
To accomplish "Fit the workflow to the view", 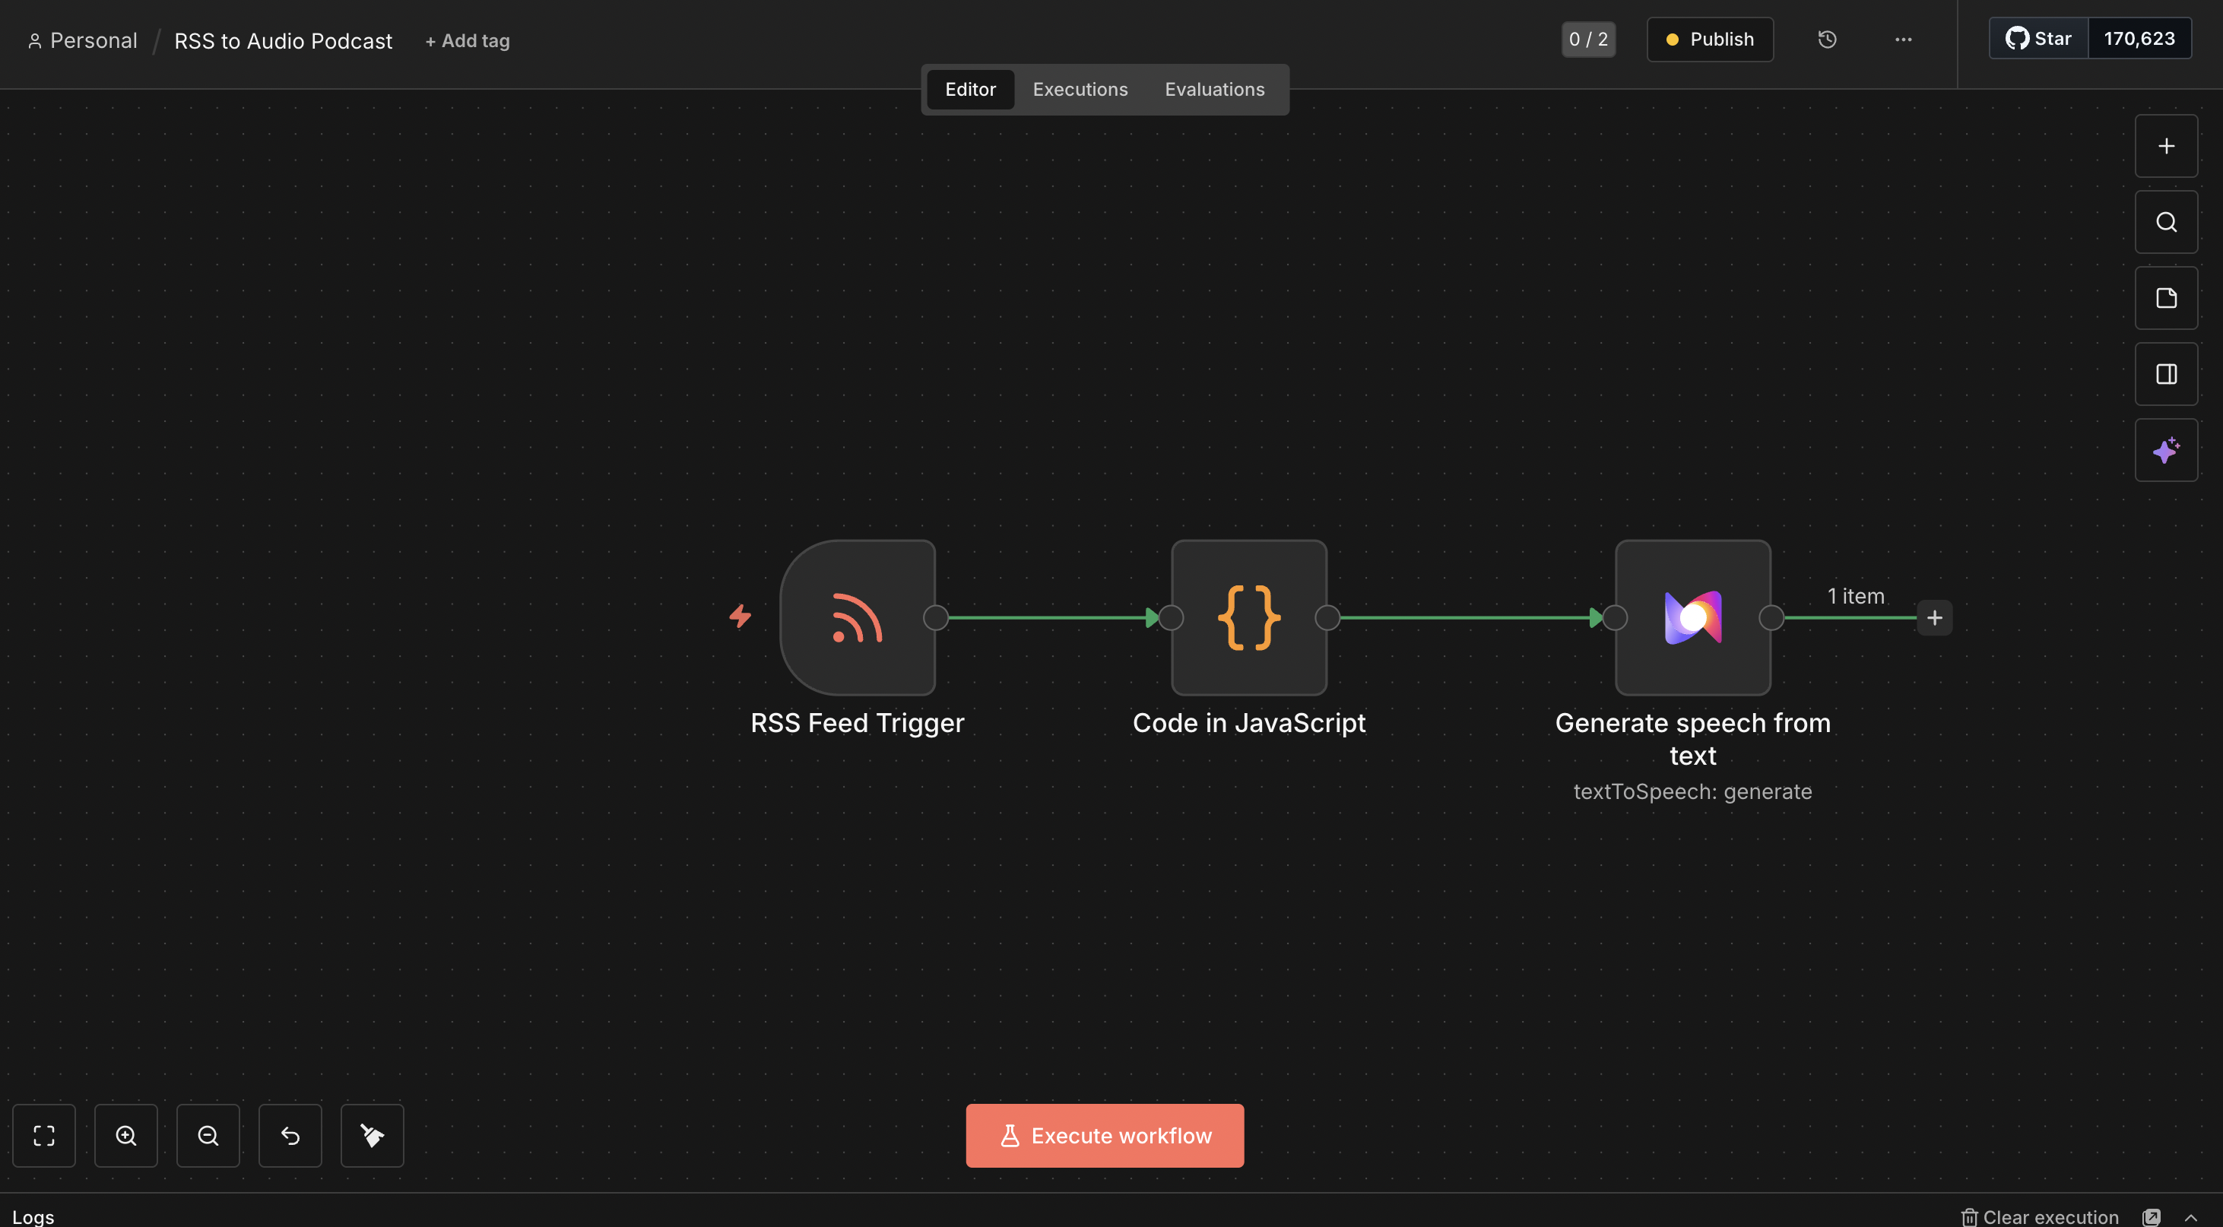I will 44,1136.
